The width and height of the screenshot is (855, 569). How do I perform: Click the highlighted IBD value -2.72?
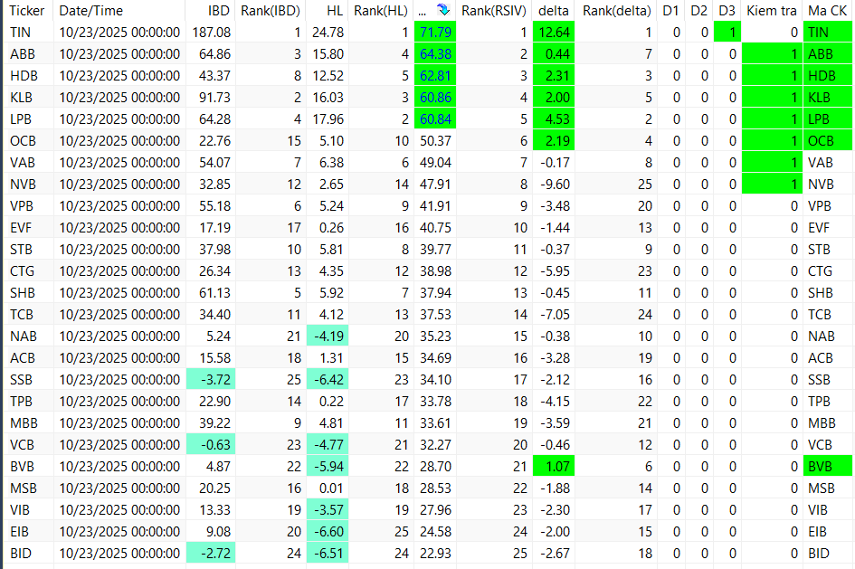click(211, 554)
